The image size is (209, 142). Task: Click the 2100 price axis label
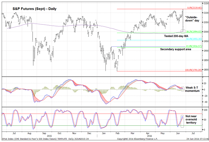coord(206,13)
